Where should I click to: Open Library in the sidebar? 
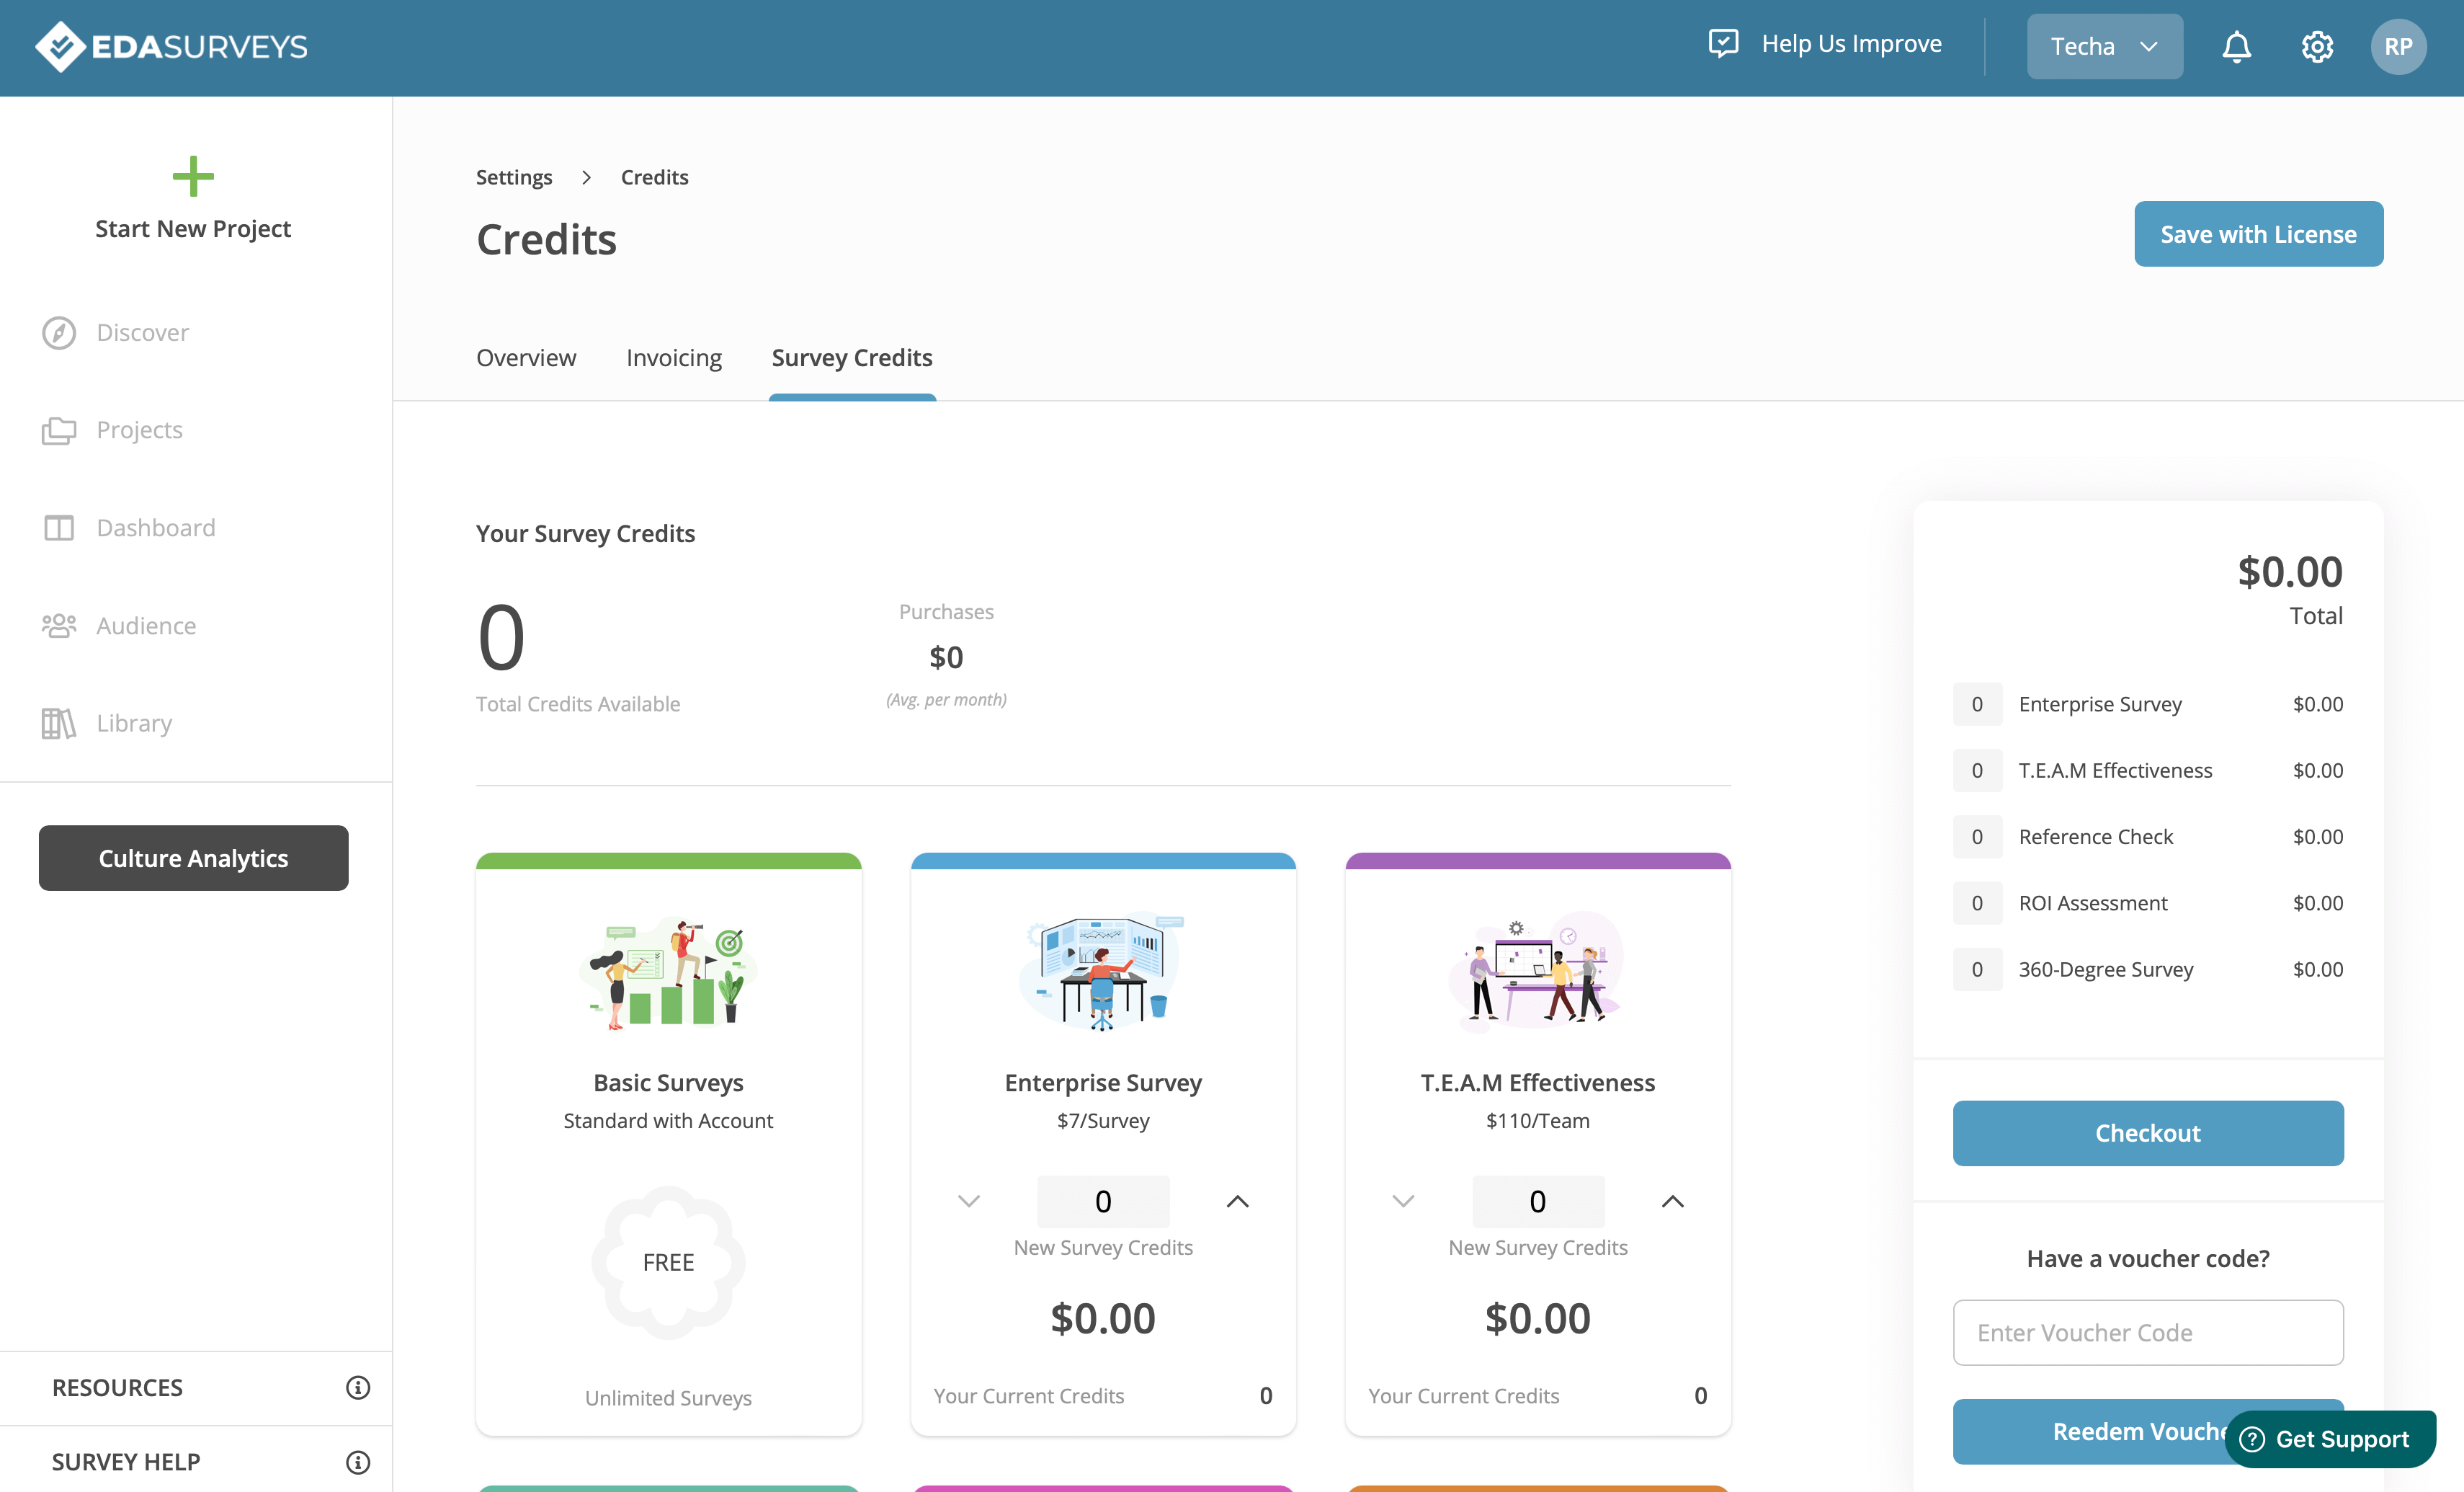133,722
